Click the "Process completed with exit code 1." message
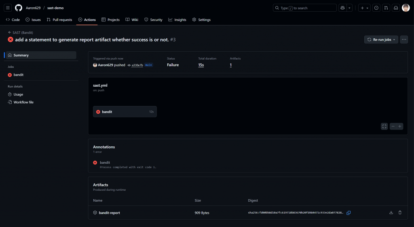This screenshot has width=414, height=227. [x=128, y=167]
